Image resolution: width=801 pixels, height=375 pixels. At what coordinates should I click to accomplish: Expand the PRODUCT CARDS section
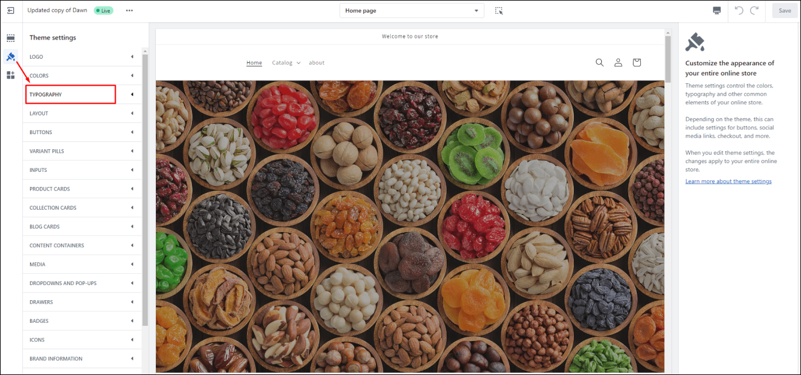(82, 189)
